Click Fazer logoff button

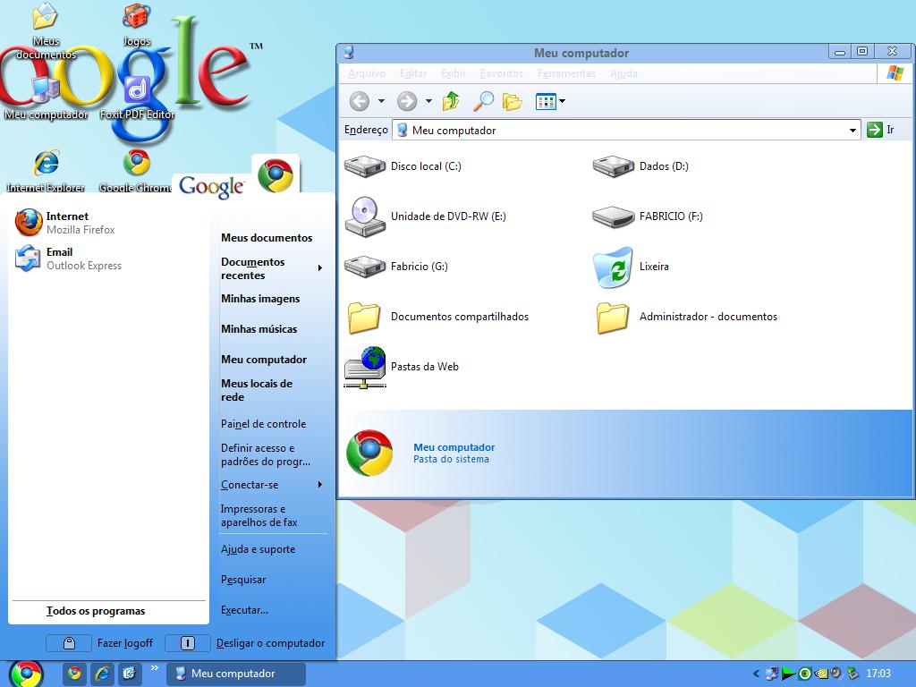tap(100, 643)
